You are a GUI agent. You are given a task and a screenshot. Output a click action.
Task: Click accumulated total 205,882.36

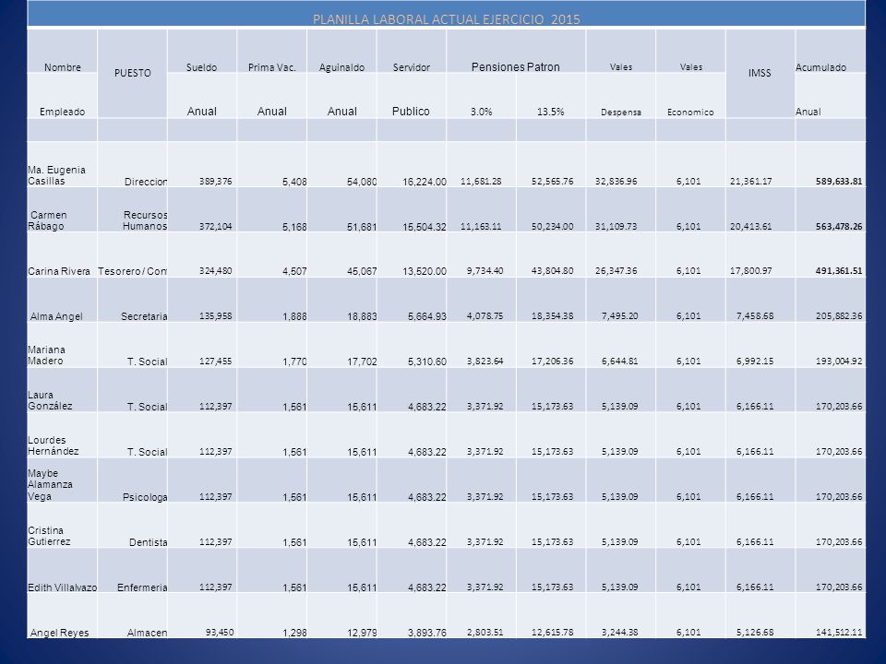tap(839, 316)
